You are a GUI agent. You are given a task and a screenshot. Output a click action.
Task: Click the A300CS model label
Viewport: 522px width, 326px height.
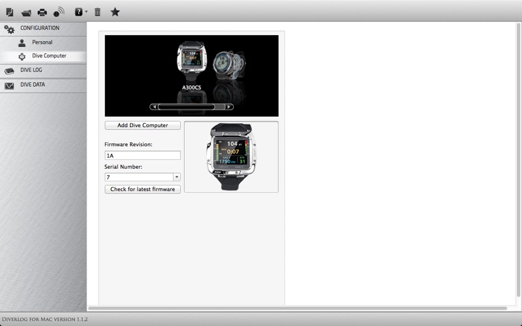pyautogui.click(x=191, y=87)
